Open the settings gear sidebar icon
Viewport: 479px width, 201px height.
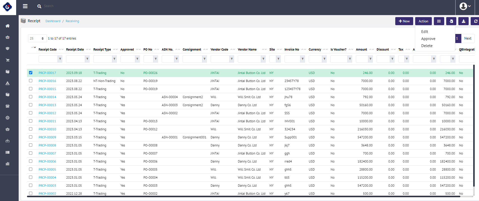click(8, 118)
